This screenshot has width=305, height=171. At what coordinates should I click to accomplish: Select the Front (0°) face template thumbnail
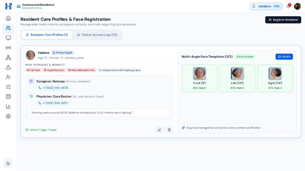pos(199,78)
